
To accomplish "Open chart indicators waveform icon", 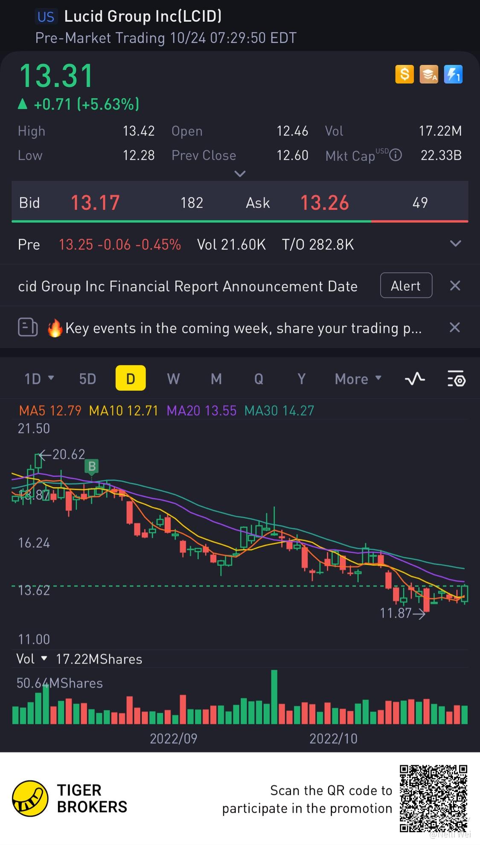I will coord(415,379).
